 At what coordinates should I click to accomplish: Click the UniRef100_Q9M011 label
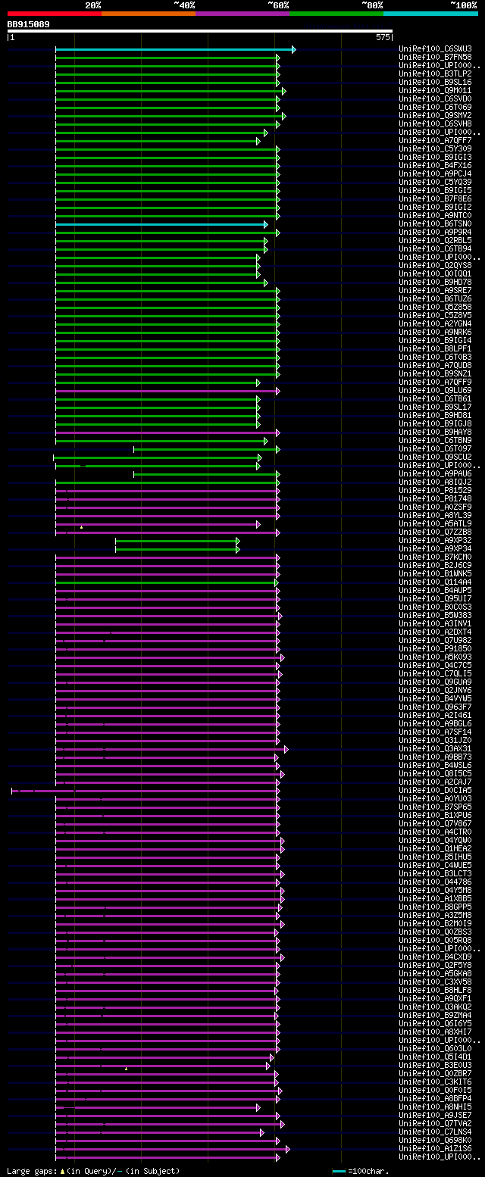pyautogui.click(x=435, y=90)
